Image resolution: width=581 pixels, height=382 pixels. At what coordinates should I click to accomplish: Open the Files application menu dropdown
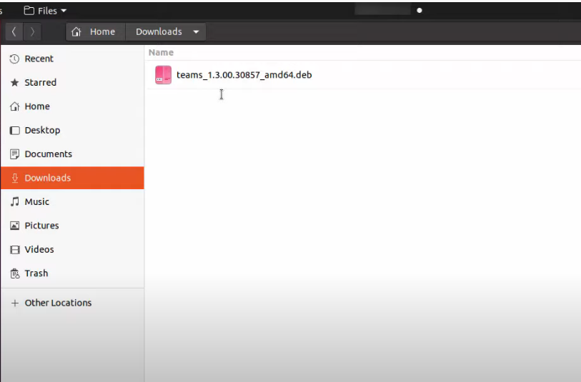click(46, 11)
